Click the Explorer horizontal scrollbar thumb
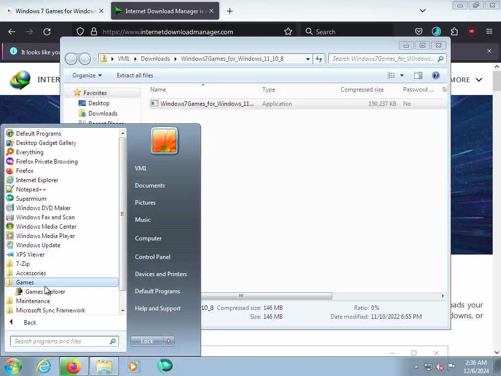This screenshot has width=501, height=376. pyautogui.click(x=267, y=296)
